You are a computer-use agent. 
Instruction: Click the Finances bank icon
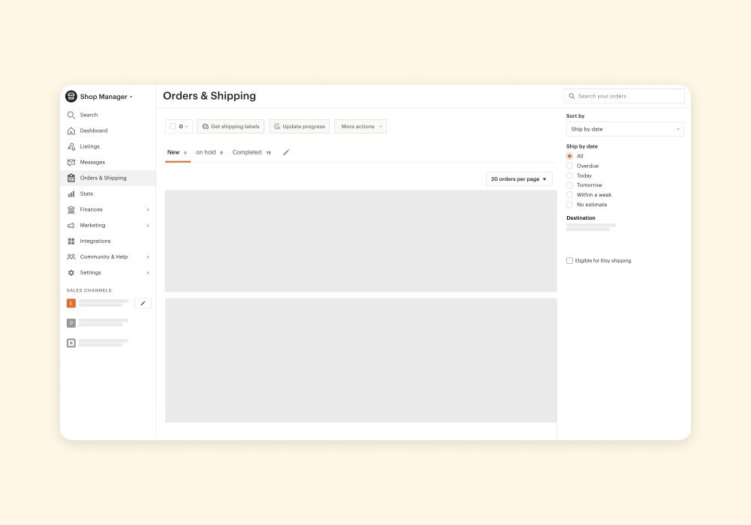click(x=71, y=209)
